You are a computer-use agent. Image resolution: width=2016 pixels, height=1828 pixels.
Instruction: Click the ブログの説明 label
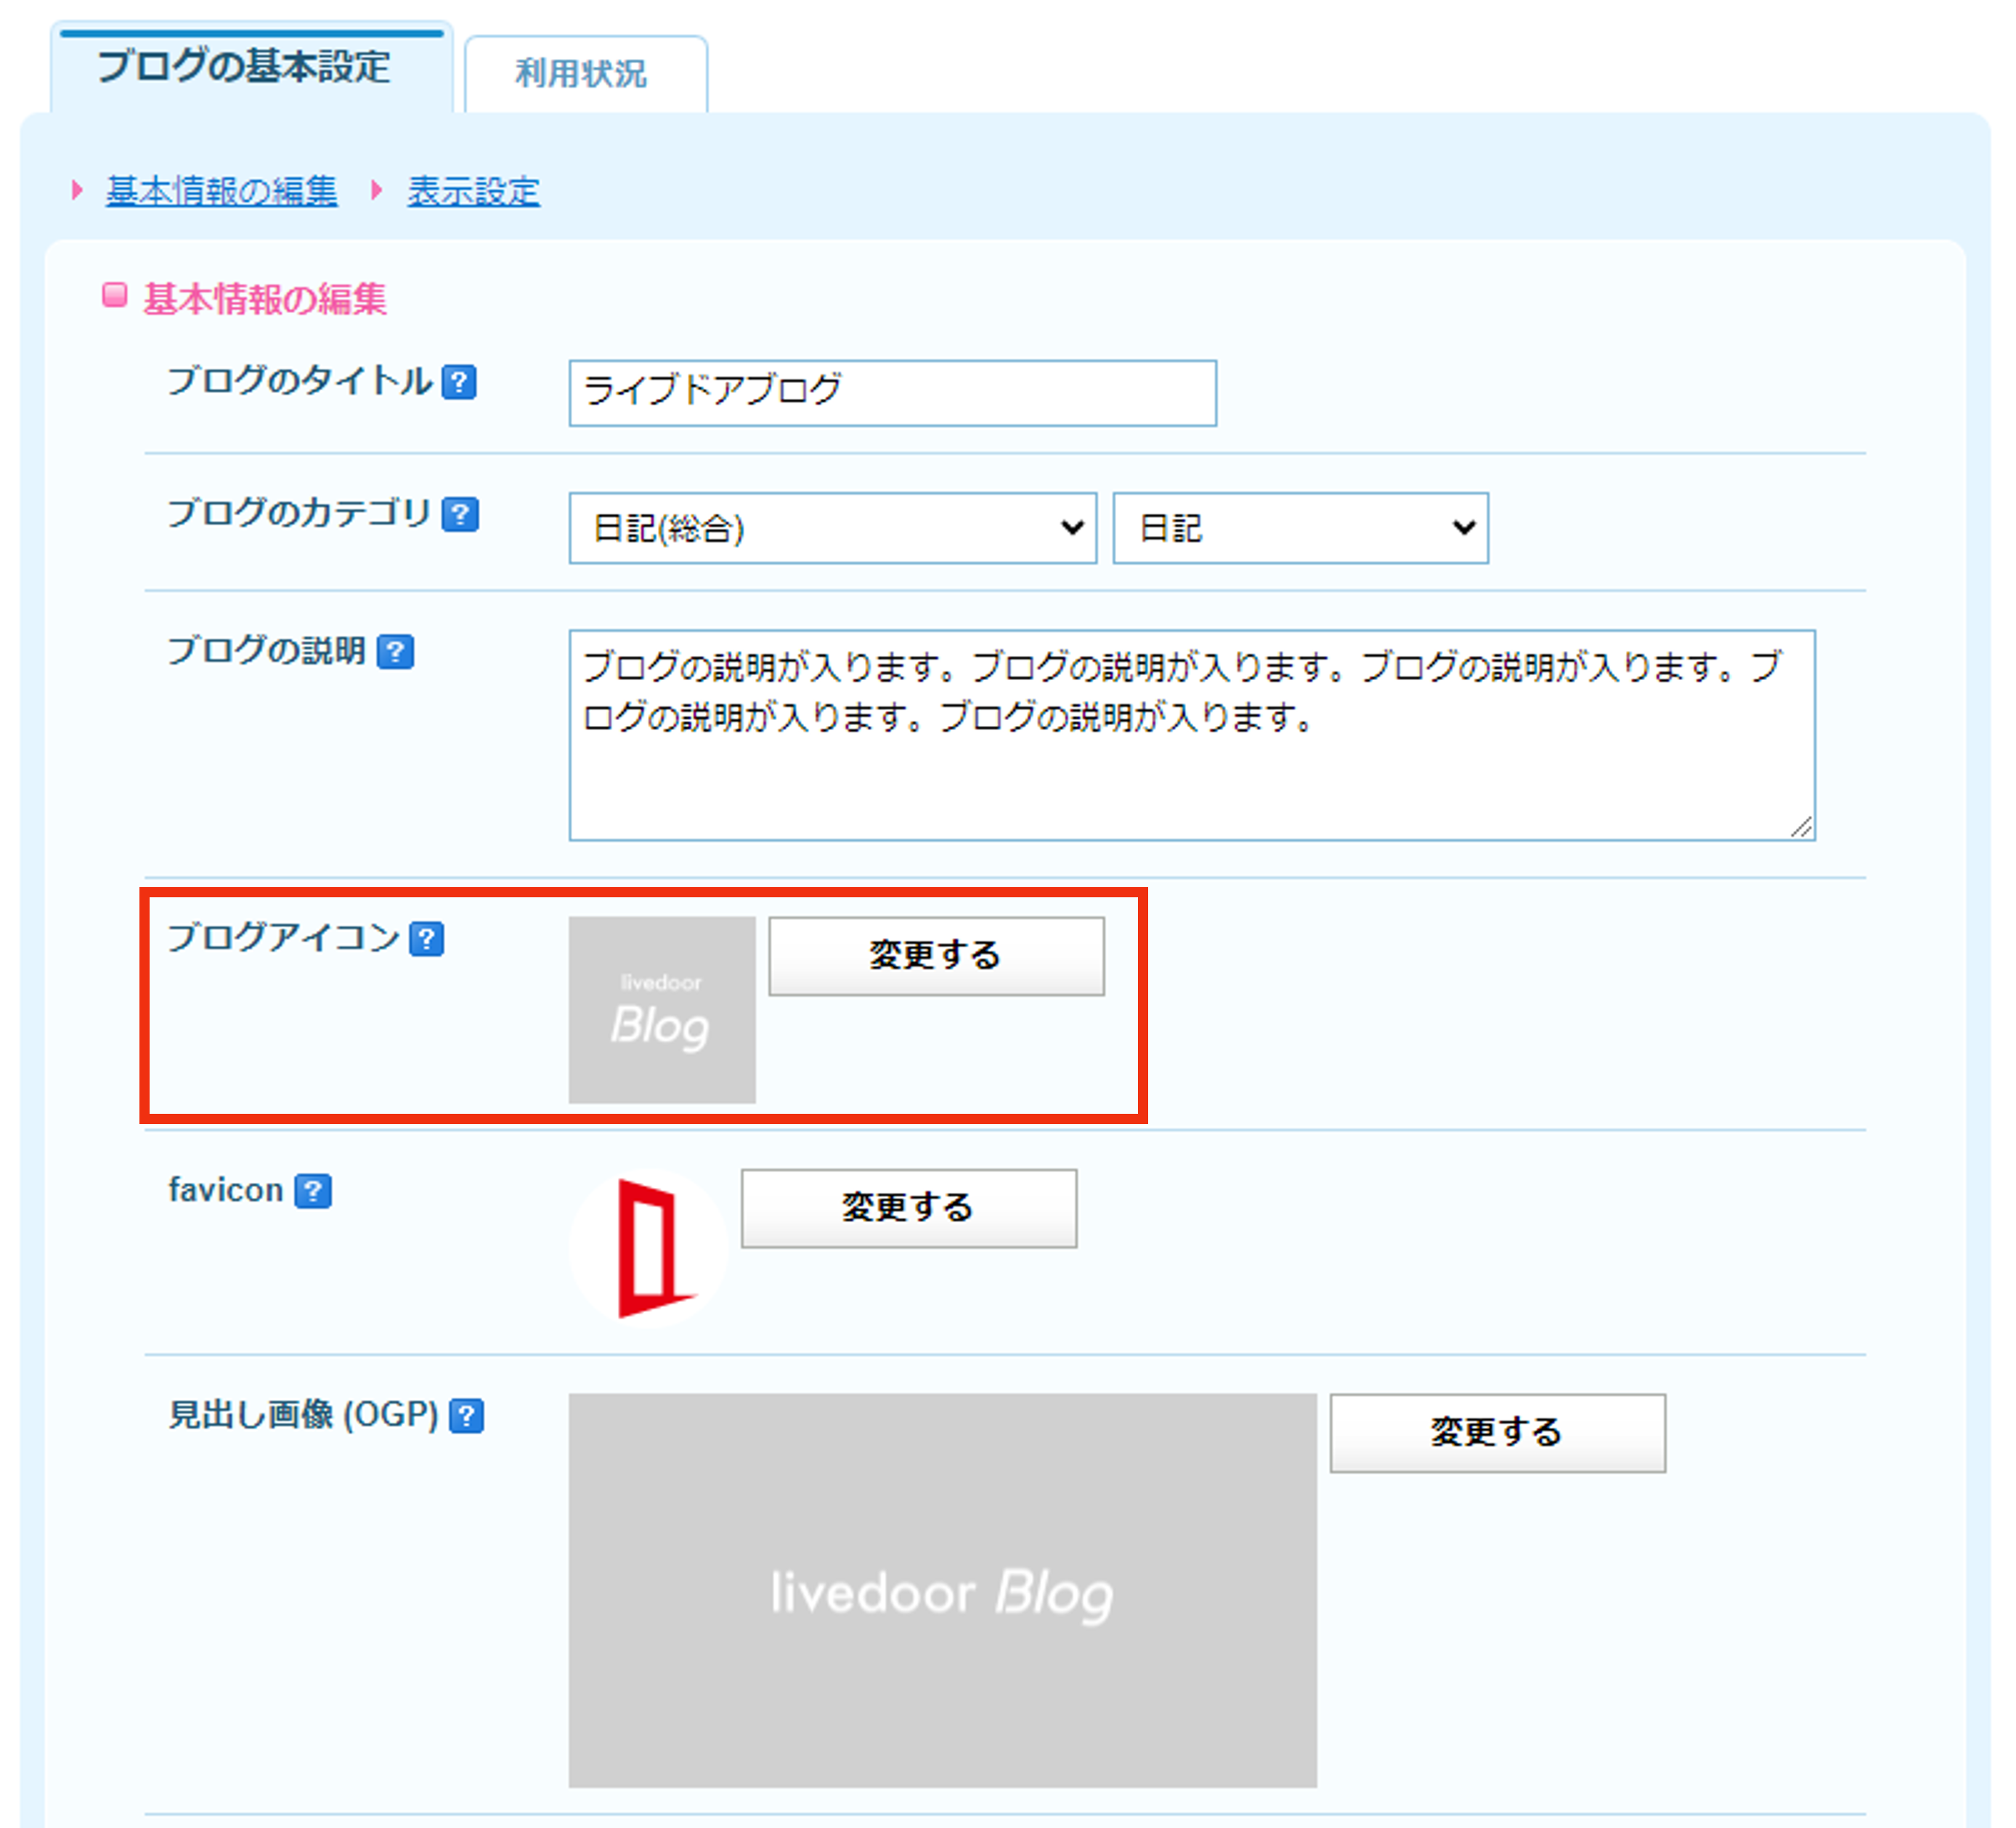[x=266, y=650]
